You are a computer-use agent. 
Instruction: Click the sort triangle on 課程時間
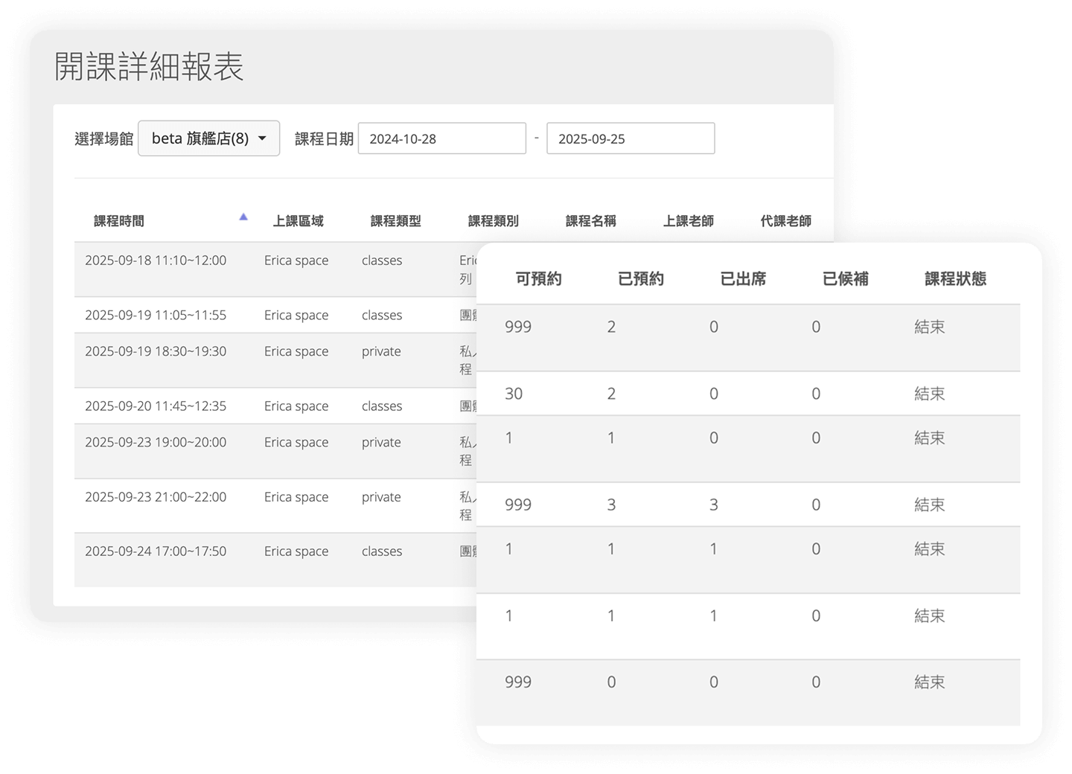pos(243,216)
